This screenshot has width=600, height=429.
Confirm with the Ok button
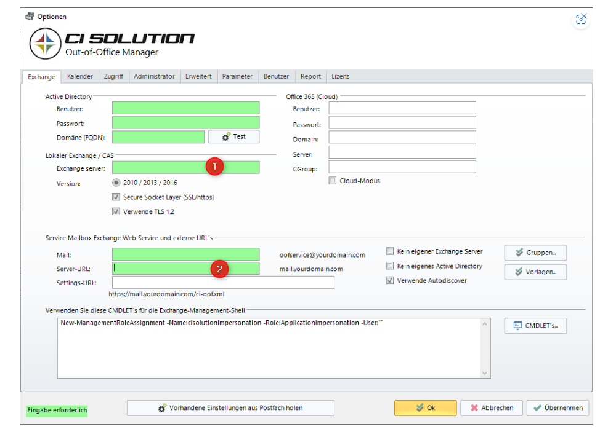pos(425,407)
